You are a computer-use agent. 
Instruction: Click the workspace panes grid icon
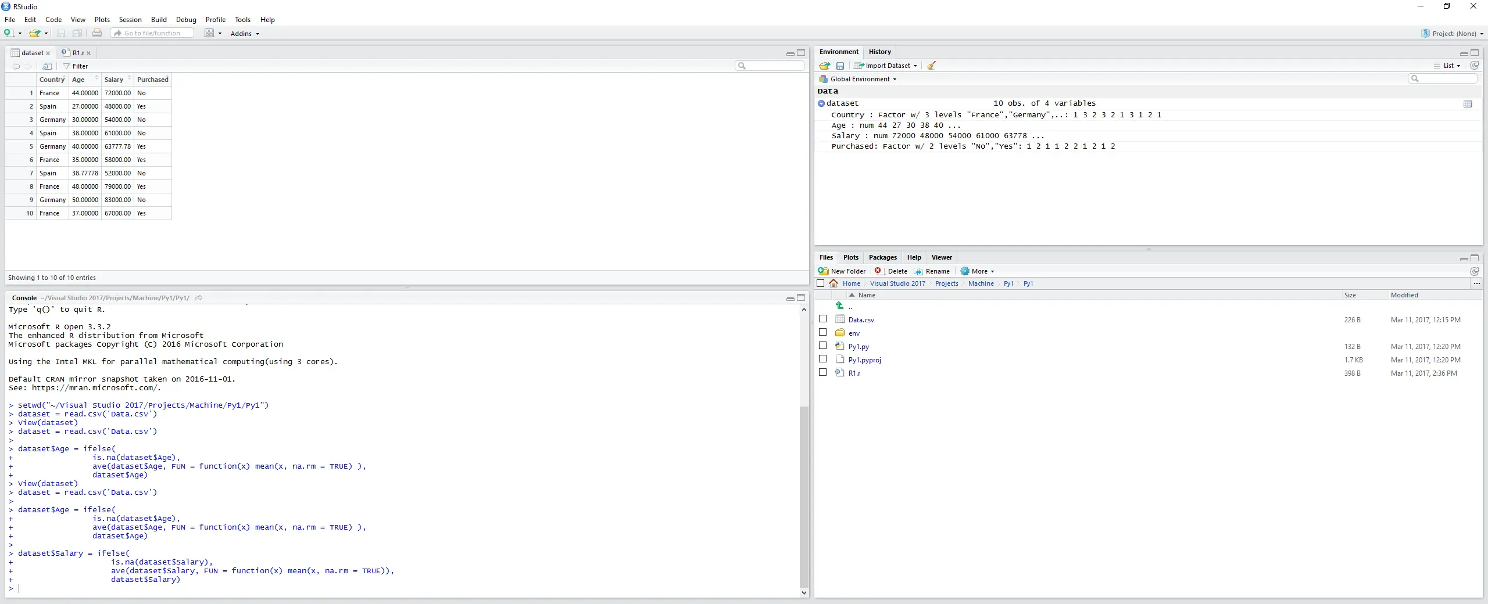point(209,33)
